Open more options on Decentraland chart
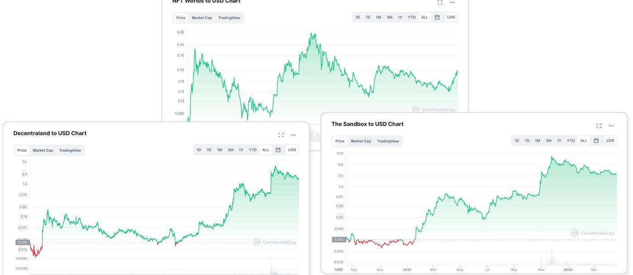Image resolution: width=633 pixels, height=275 pixels. pos(293,135)
